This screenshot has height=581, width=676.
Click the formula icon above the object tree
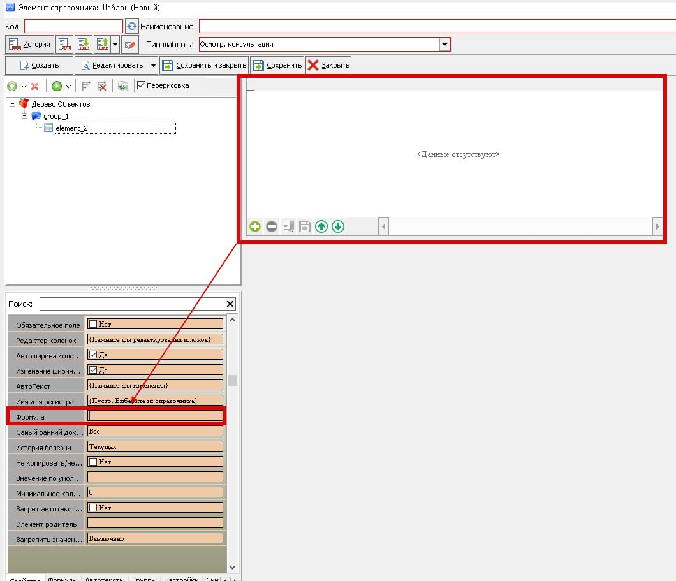(86, 86)
